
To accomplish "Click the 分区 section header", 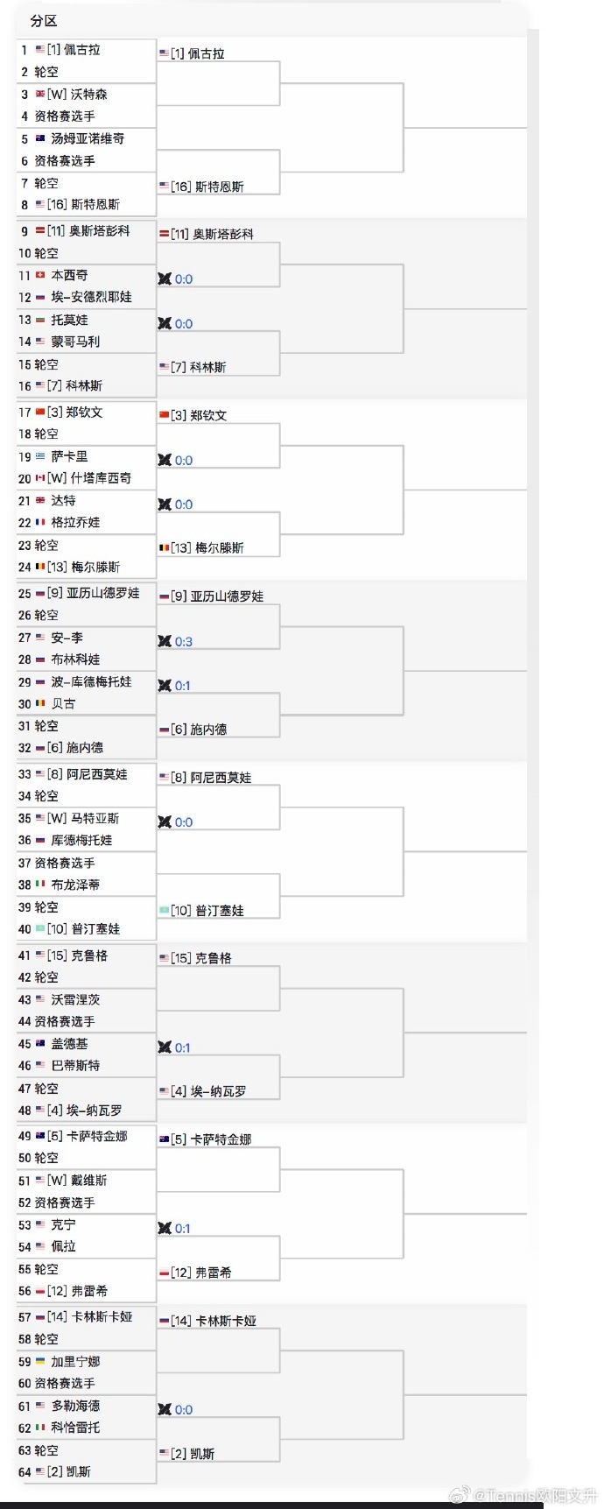I will [x=44, y=20].
